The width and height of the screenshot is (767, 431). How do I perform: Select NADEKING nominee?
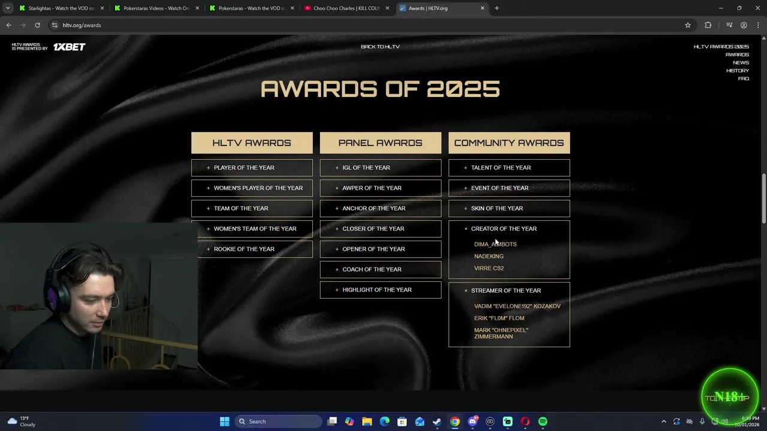pyautogui.click(x=488, y=256)
